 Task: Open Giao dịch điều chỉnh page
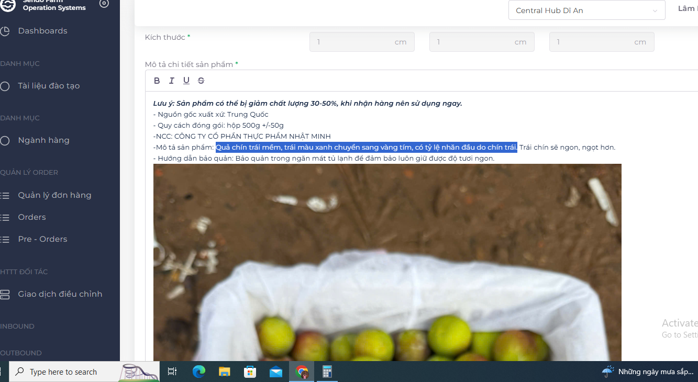tap(60, 294)
